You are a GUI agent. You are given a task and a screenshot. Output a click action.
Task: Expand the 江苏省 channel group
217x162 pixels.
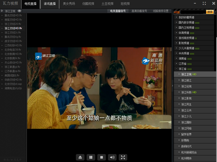pyautogui.click(x=176, y=63)
